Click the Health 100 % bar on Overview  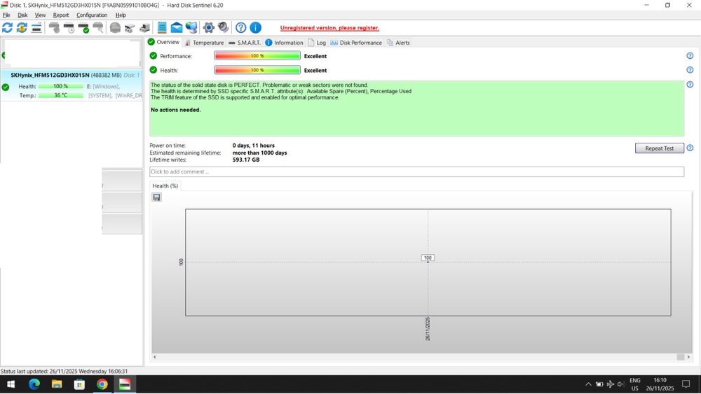257,70
